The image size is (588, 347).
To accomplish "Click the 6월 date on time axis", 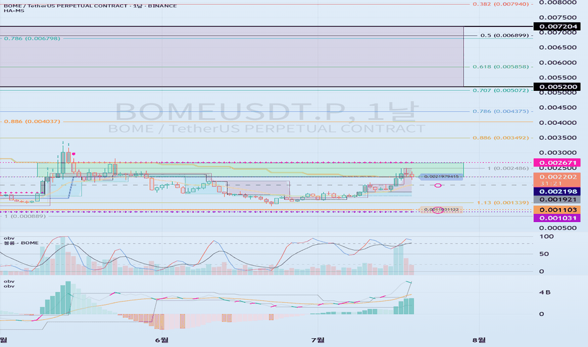I will click(x=162, y=340).
